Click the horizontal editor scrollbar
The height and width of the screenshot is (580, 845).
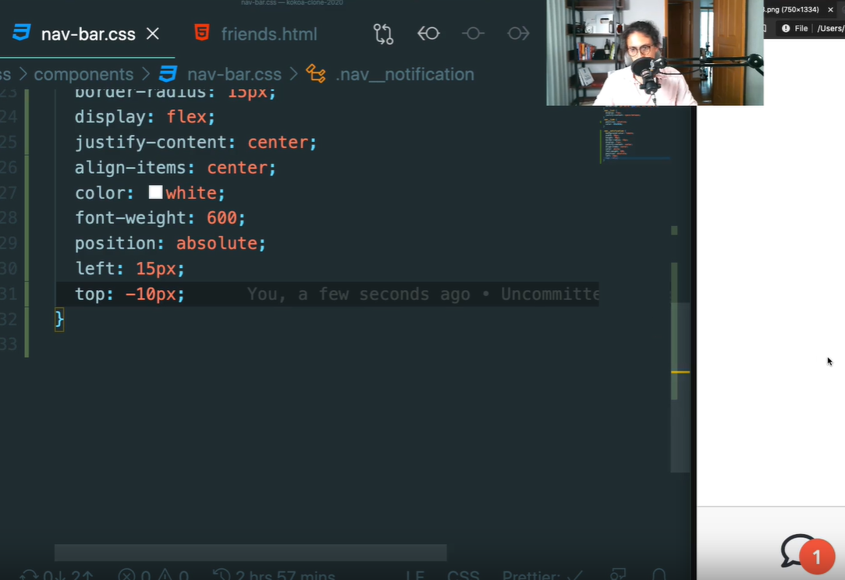coord(250,553)
